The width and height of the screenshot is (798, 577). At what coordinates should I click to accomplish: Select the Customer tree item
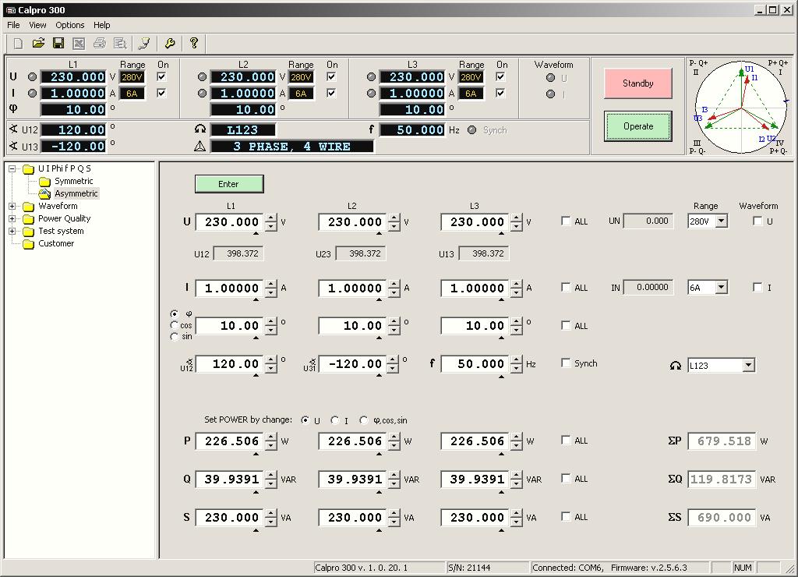pos(56,243)
